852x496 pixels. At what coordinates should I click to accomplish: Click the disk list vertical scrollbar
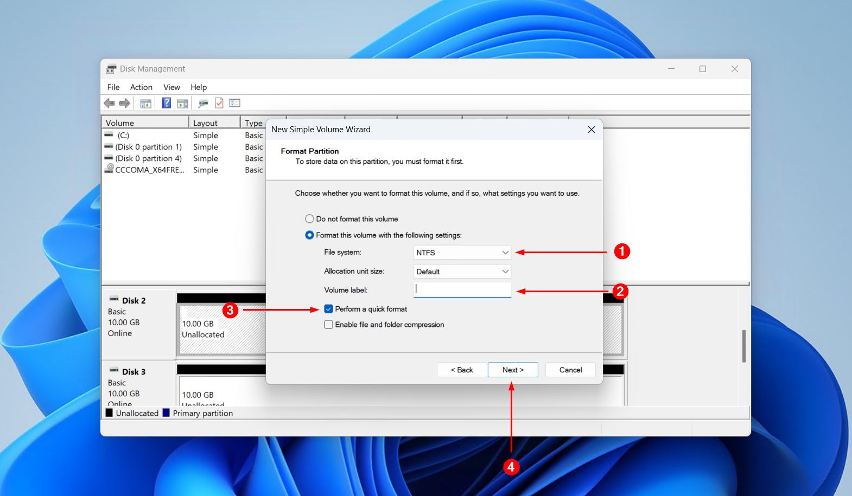pyautogui.click(x=744, y=346)
